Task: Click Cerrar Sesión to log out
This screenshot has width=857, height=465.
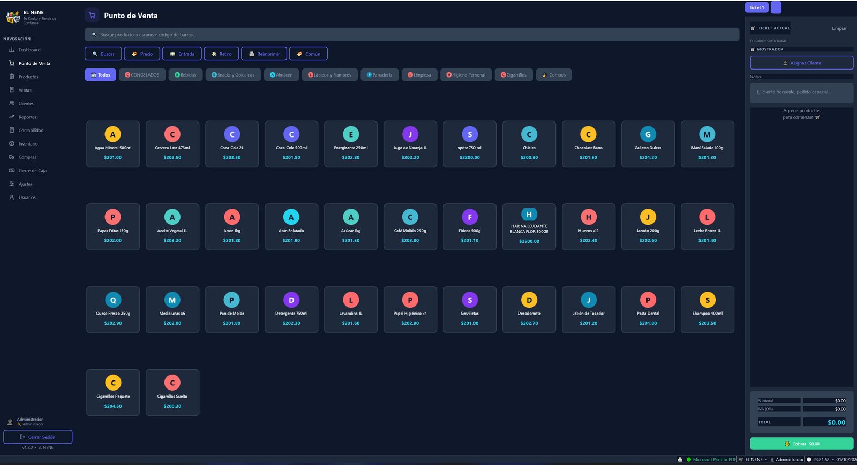Action: pos(38,437)
